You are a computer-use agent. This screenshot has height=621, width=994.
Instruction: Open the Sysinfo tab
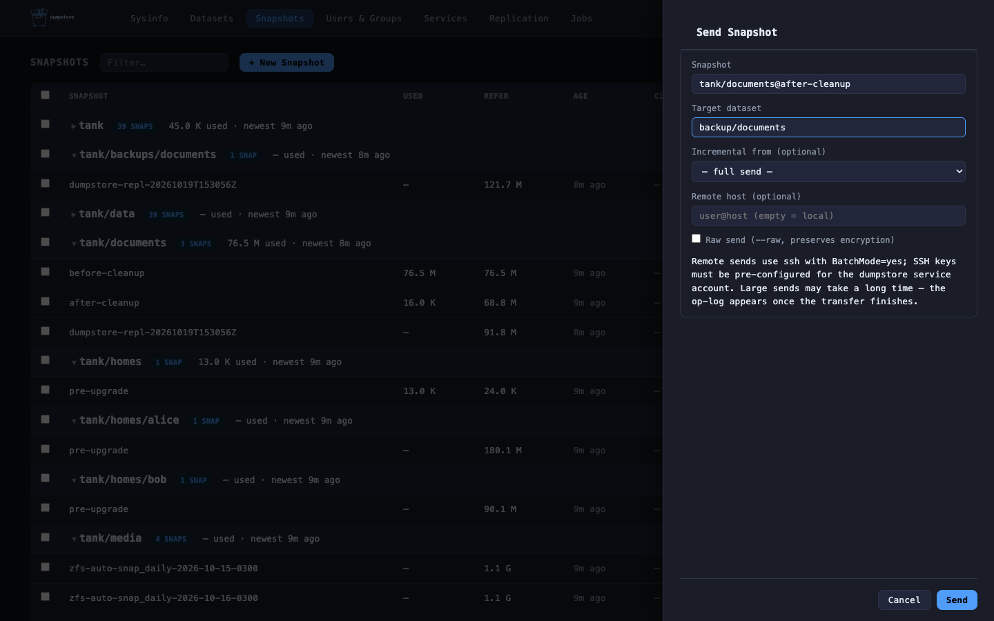coord(149,19)
